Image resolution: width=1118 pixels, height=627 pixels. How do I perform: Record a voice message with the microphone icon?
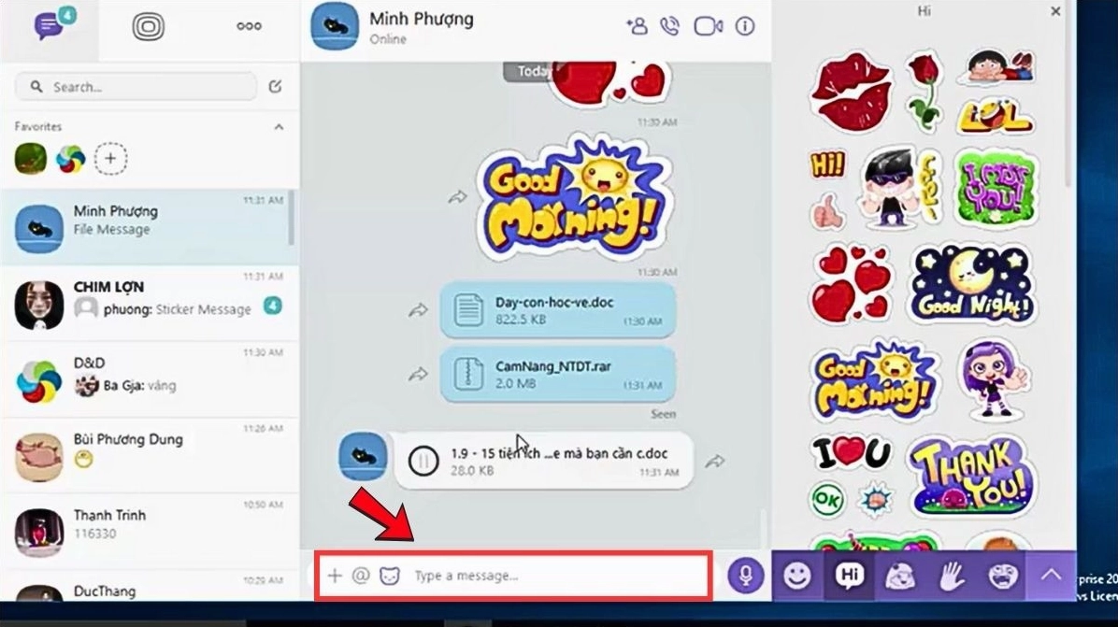pos(745,575)
